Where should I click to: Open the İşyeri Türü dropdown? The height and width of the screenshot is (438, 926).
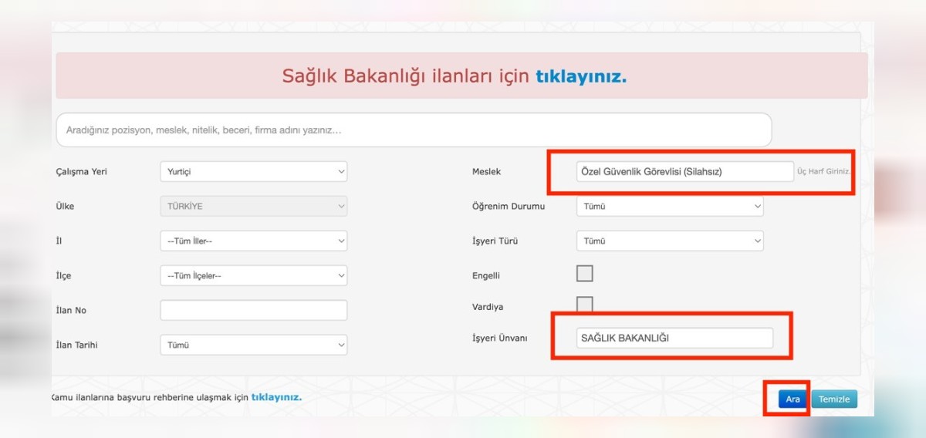[x=670, y=241]
